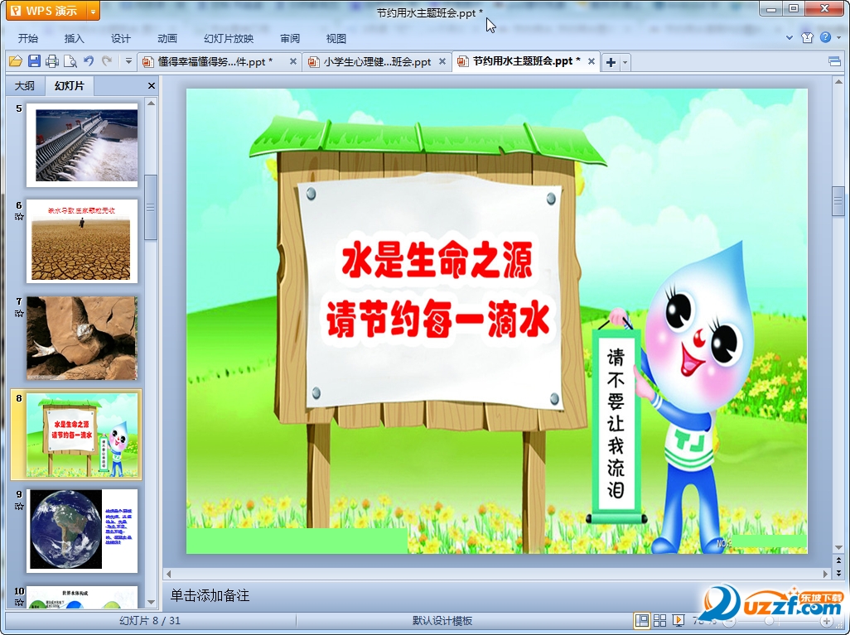
Task: Switch the side panel to 幻灯片 view
Action: 70,85
